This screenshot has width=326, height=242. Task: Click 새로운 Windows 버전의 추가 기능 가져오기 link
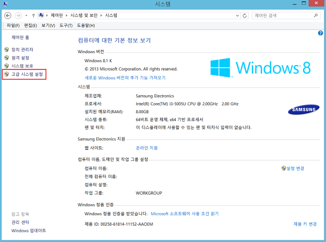click(125, 78)
